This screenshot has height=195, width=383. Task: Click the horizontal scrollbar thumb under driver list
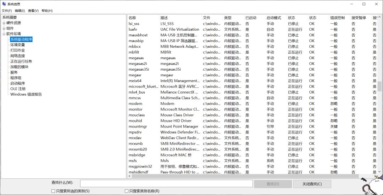click(x=245, y=176)
